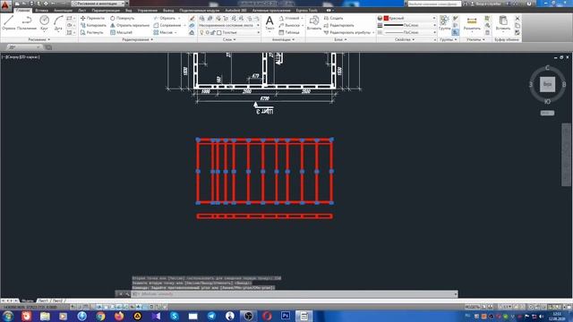
Task: Click the Повернуть (Rotate) tool
Action: [123, 18]
